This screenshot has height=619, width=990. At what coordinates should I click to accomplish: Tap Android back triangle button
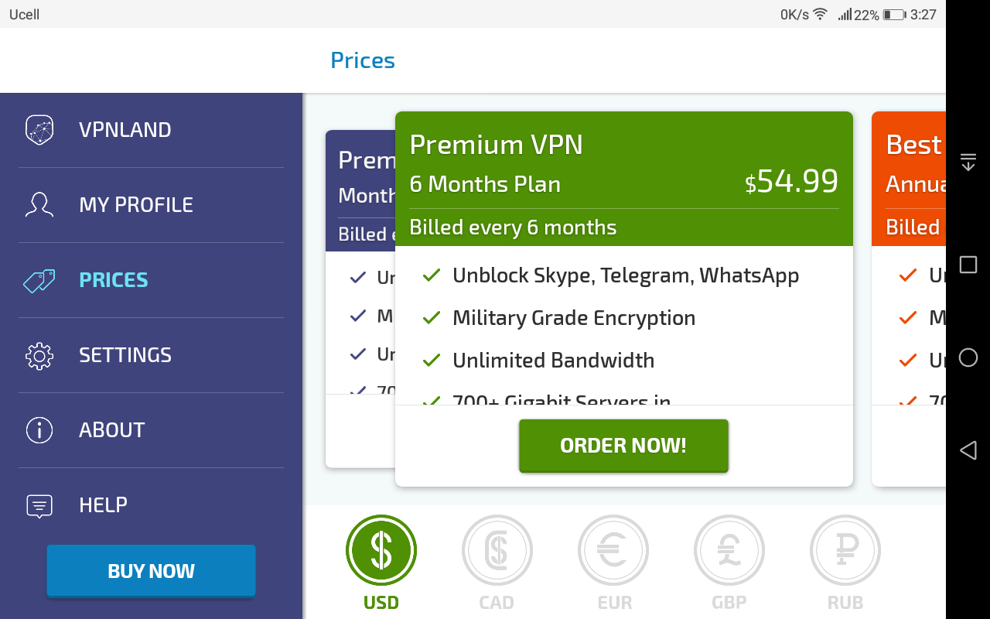(968, 450)
